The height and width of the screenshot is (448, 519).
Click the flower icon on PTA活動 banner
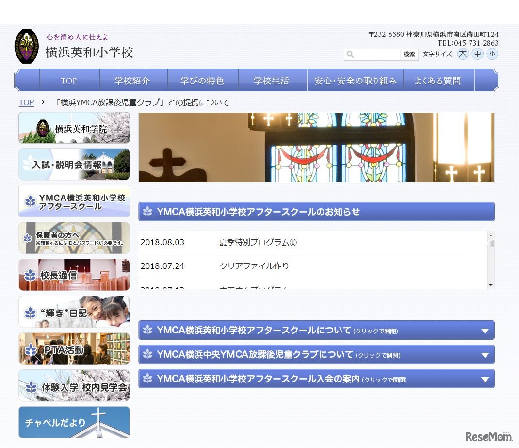pyautogui.click(x=31, y=349)
